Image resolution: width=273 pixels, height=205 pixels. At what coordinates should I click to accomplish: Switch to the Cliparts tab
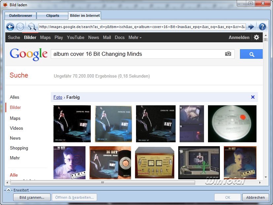[52, 16]
